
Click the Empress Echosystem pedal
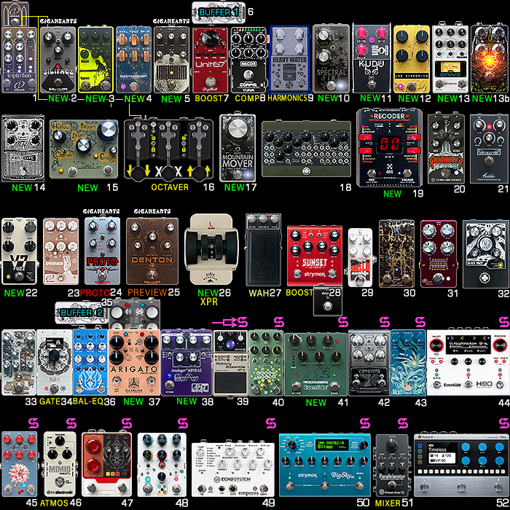pyautogui.click(x=233, y=470)
